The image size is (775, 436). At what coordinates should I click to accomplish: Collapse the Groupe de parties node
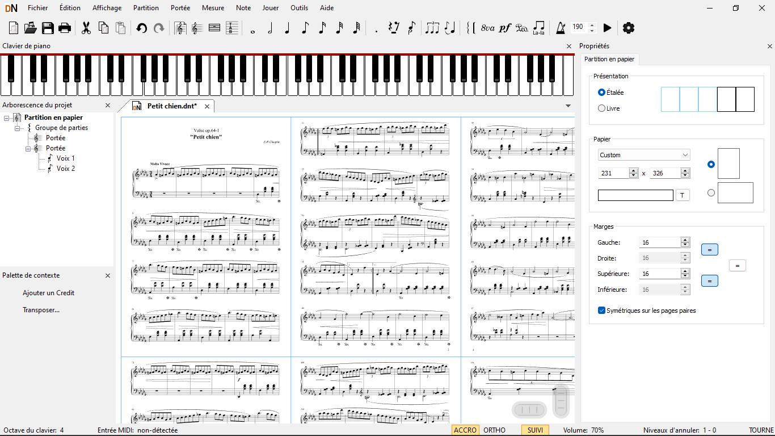click(18, 128)
